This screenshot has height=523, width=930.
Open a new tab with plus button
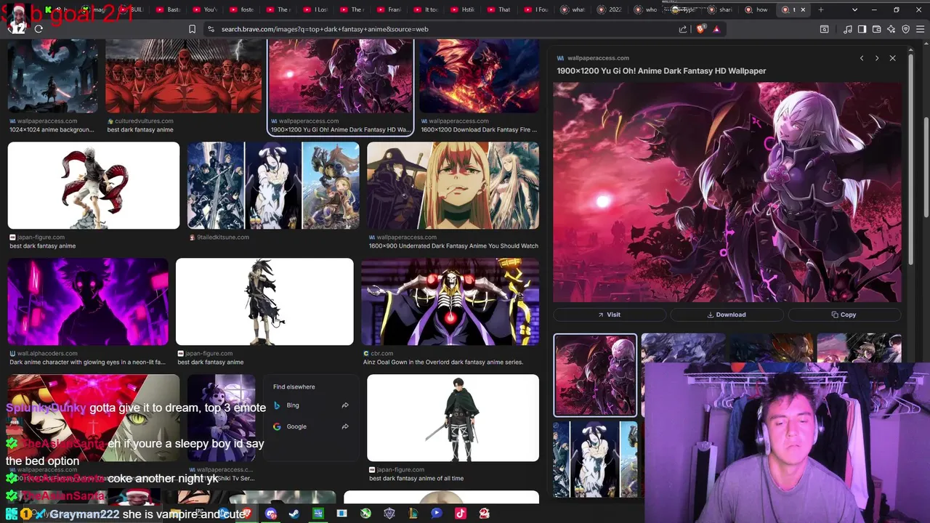(821, 9)
